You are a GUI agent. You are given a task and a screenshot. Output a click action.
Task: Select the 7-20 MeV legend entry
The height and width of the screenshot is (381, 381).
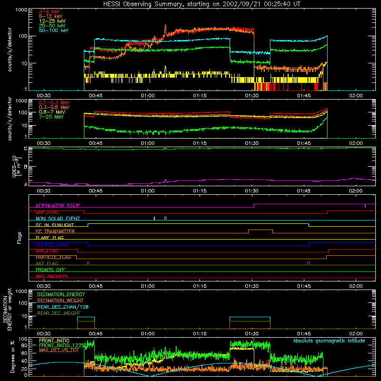(51, 117)
